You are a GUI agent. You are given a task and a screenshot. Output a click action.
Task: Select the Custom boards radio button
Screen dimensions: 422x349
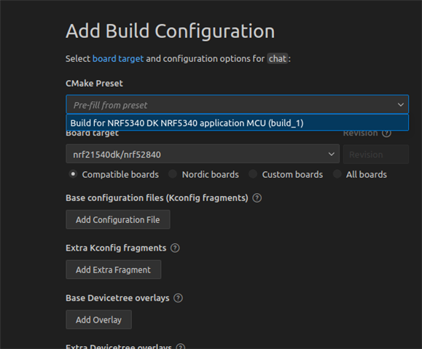[x=253, y=174]
